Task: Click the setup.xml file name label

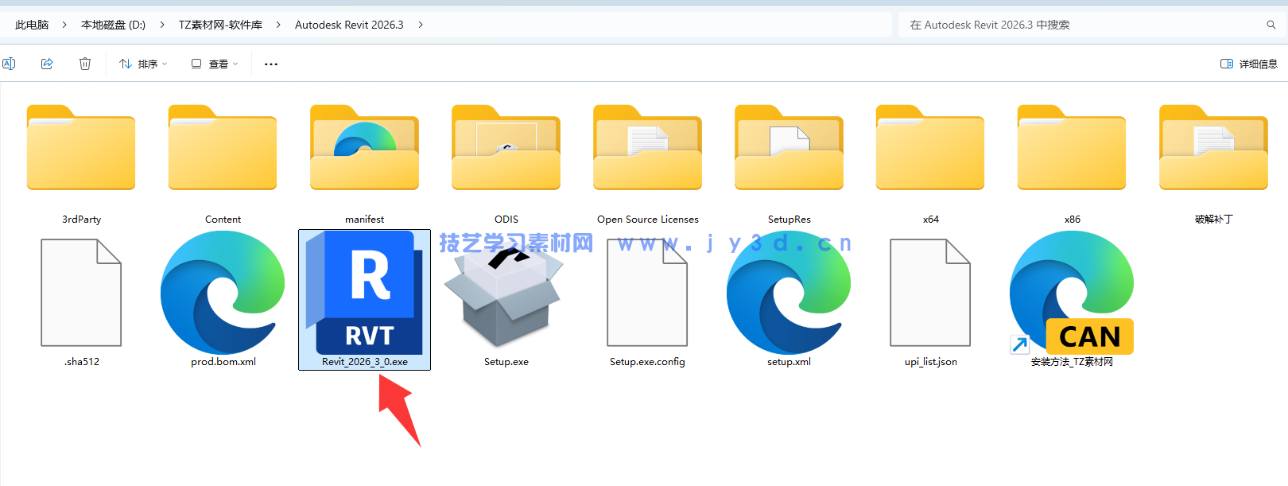Action: click(789, 362)
